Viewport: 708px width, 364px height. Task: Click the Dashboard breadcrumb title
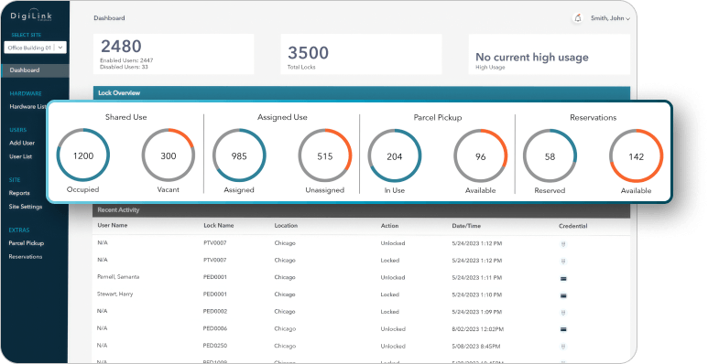[109, 18]
